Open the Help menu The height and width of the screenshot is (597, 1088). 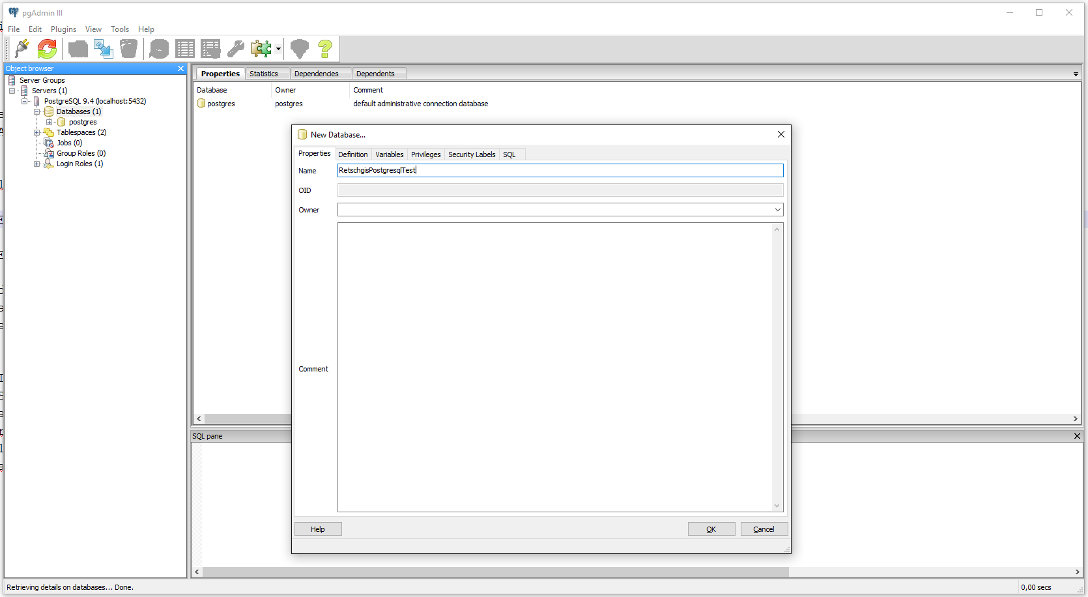(146, 29)
